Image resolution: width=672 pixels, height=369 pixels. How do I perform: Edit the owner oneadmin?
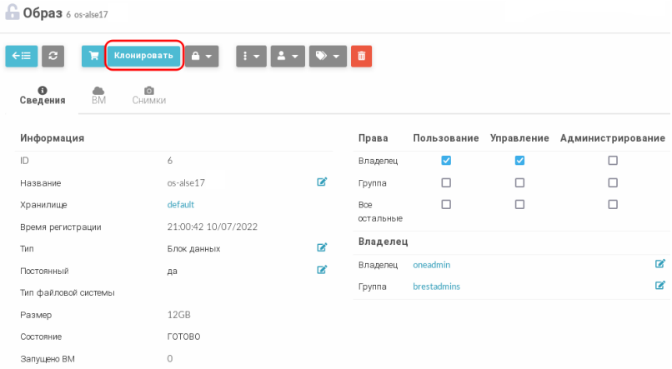coord(660,264)
